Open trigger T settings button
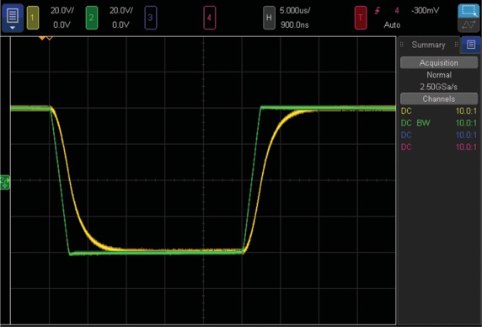This screenshot has height=327, width=482. pyautogui.click(x=361, y=18)
